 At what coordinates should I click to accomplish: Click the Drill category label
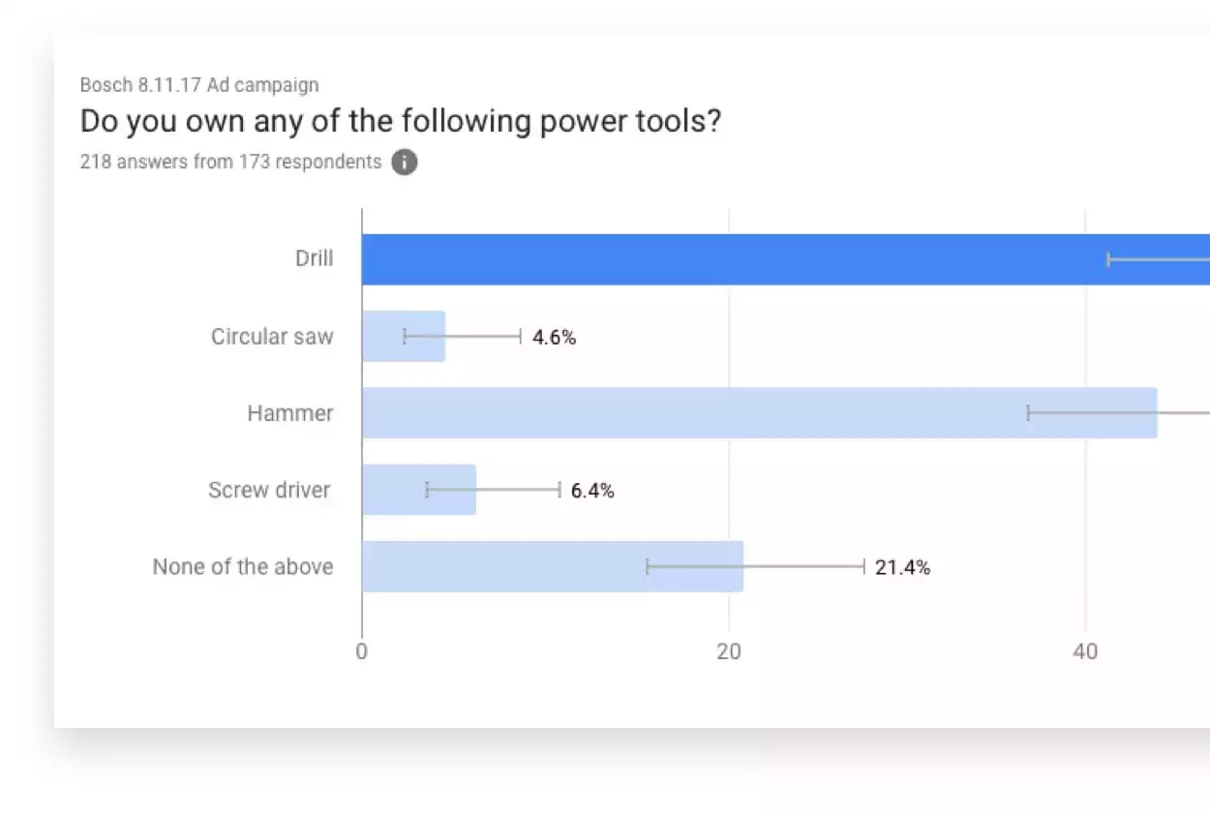coord(315,258)
